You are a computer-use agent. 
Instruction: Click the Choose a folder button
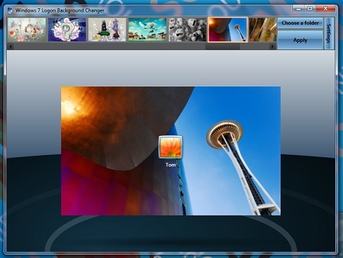coord(300,23)
